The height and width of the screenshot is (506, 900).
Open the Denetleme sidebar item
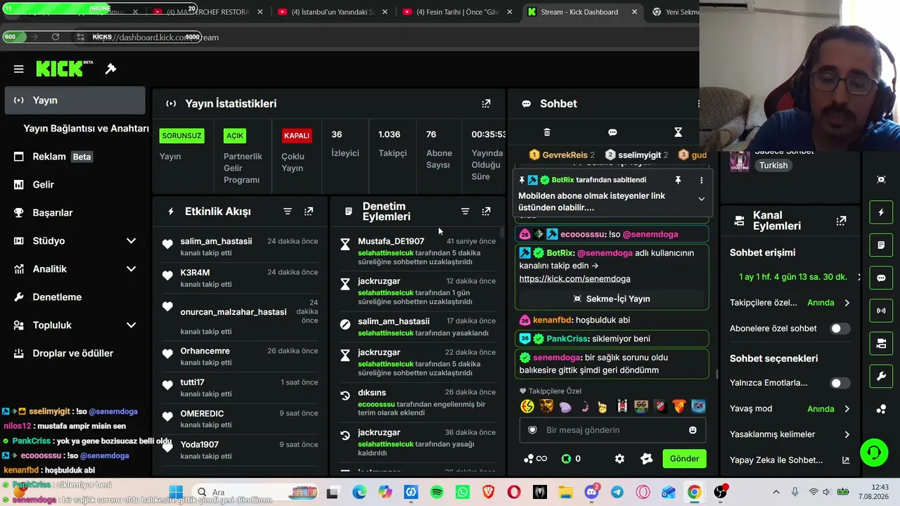tap(75, 297)
